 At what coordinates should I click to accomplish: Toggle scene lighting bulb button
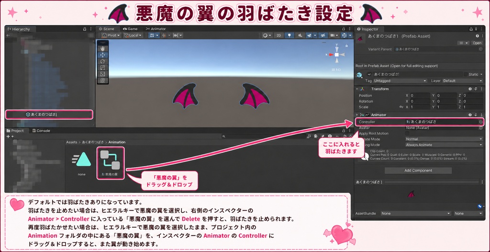click(289, 35)
